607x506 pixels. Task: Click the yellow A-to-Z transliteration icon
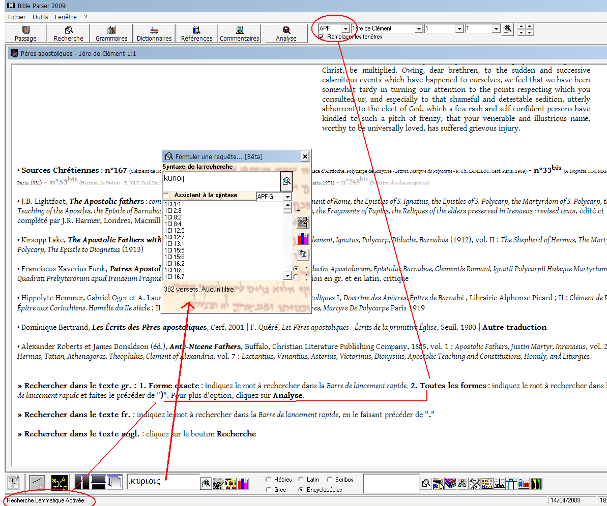coord(60,483)
